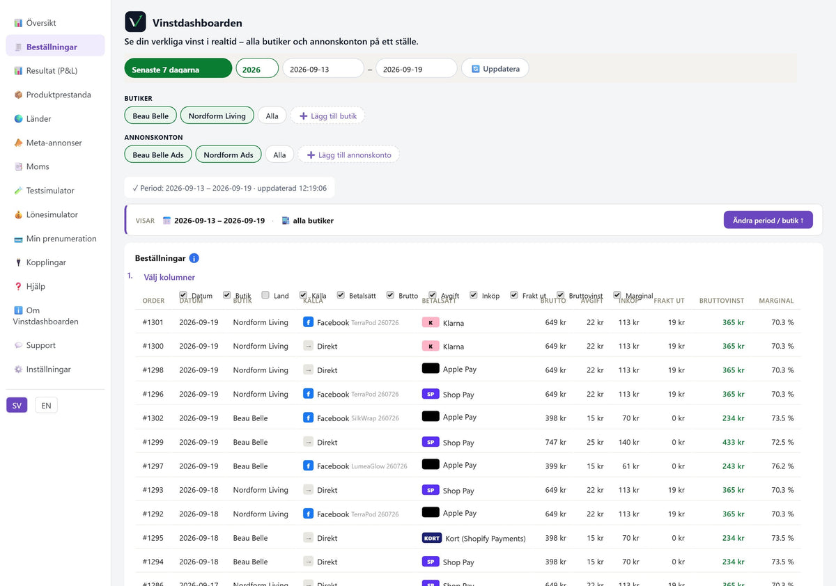Click the Inställningar gear icon
This screenshot has height=586, width=836.
pyautogui.click(x=19, y=370)
